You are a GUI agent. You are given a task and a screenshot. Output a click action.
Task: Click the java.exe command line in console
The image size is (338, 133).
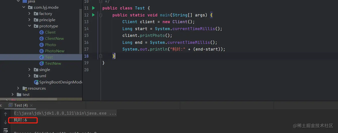click(x=65, y=113)
